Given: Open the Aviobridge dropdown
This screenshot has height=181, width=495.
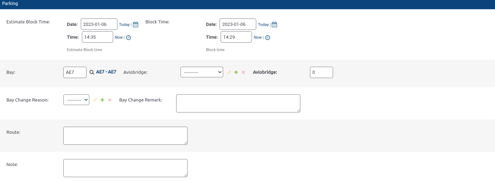Looking at the screenshot, I should [201, 72].
